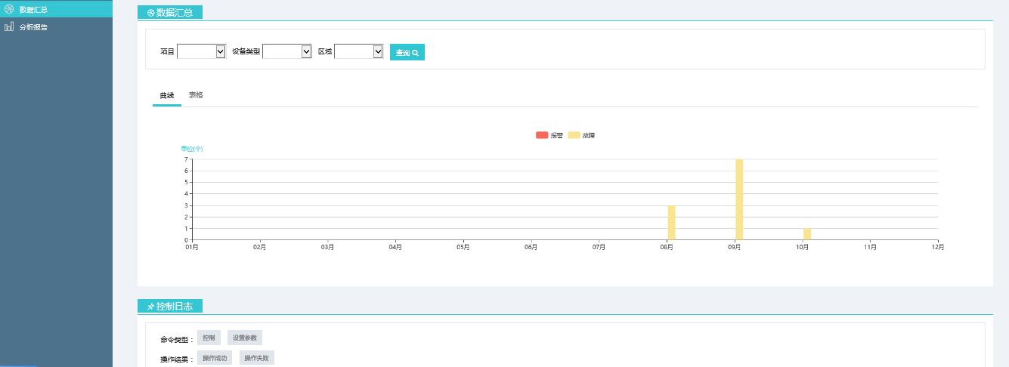Filter logs by 操作失败
The image size is (1009, 367).
(x=257, y=358)
